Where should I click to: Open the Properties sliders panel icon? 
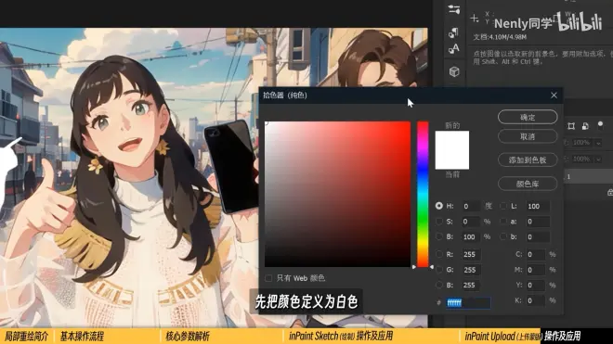(454, 9)
